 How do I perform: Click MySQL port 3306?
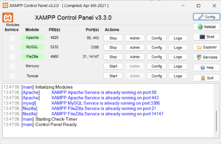pyautogui.click(x=95, y=47)
